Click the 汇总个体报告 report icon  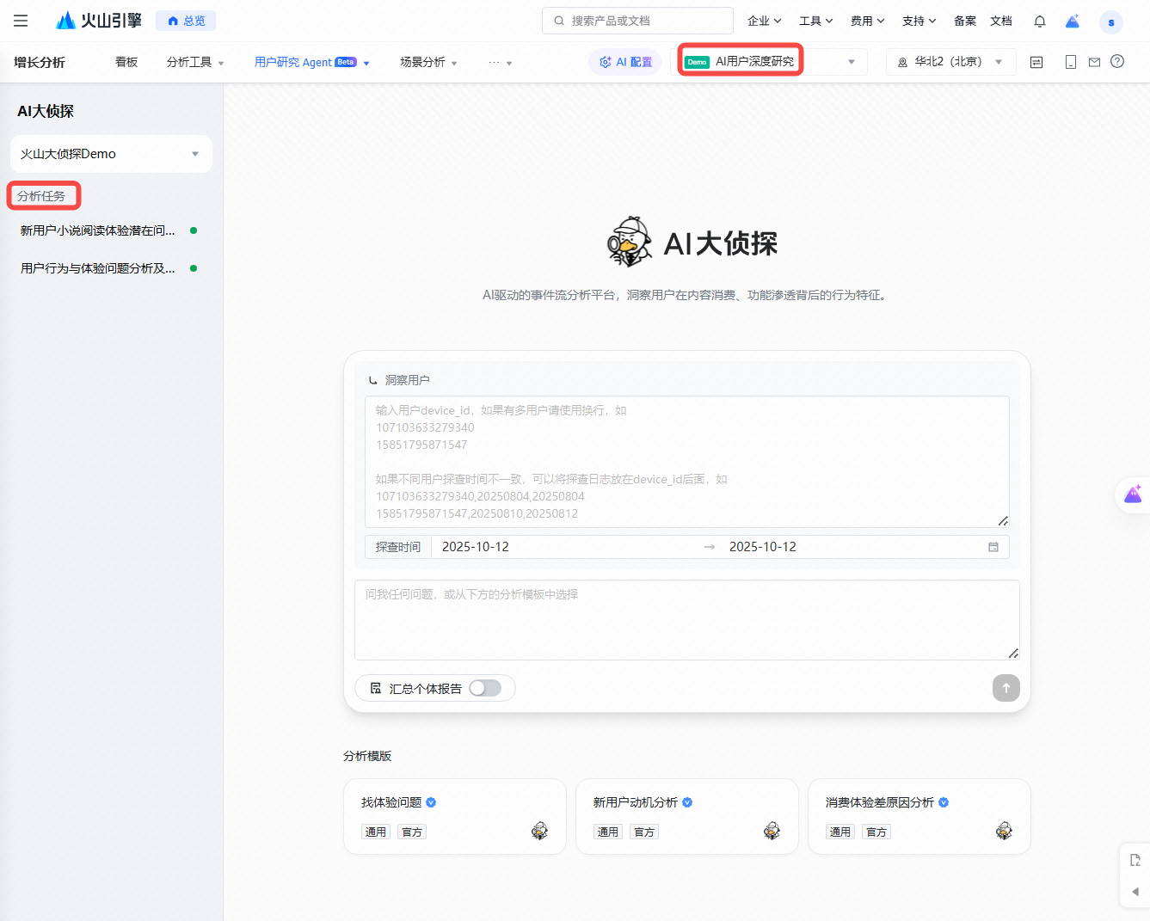tap(376, 688)
